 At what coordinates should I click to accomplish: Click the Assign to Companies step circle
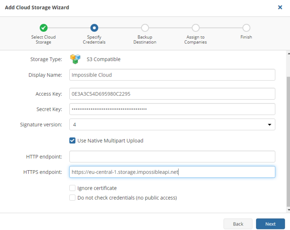click(x=196, y=28)
